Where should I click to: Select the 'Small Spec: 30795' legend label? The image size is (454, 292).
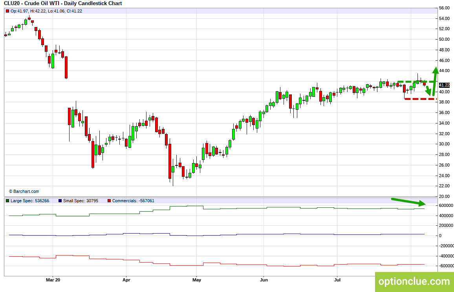coord(81,201)
